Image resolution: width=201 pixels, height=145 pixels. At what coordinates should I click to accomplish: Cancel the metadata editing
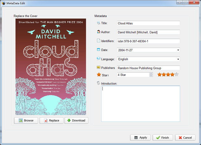pyautogui.click(x=185, y=138)
